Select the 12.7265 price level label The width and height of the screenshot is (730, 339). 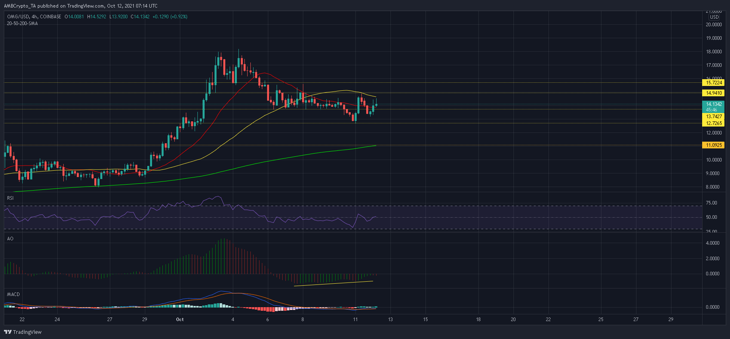[x=714, y=123]
